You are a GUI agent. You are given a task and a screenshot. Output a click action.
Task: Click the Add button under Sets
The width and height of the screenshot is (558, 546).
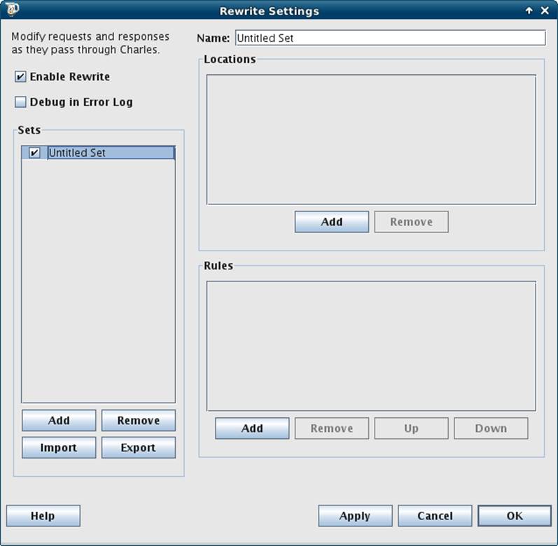59,421
